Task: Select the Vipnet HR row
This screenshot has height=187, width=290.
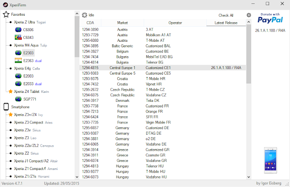Action: point(163,84)
